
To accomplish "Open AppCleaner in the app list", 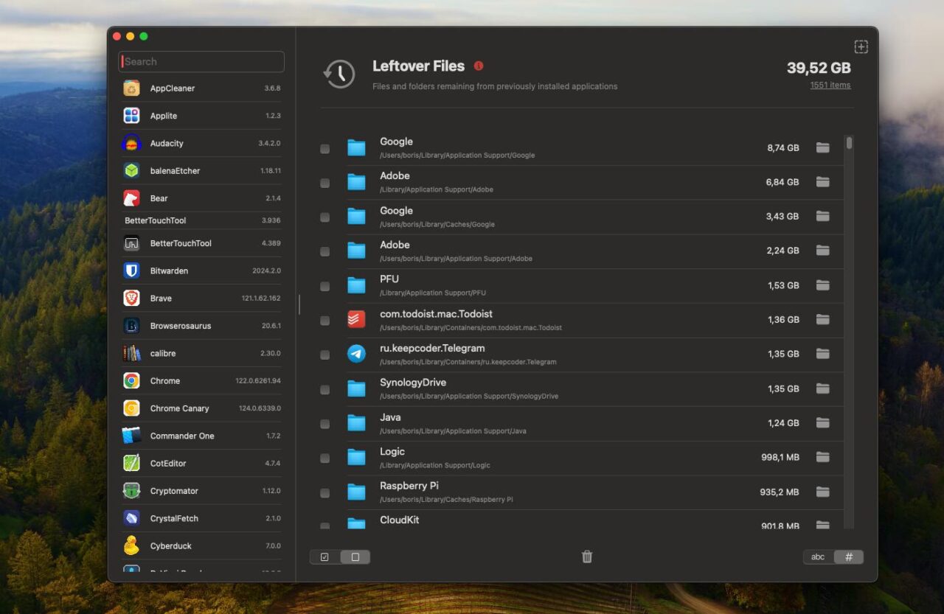I will pyautogui.click(x=201, y=88).
